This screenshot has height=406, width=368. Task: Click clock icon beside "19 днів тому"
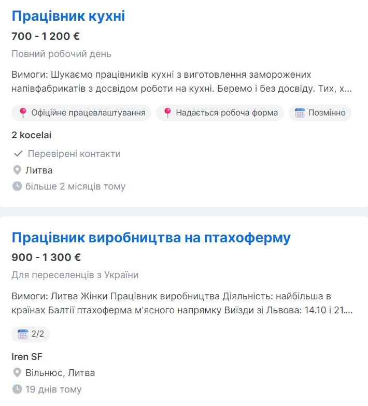tap(17, 389)
